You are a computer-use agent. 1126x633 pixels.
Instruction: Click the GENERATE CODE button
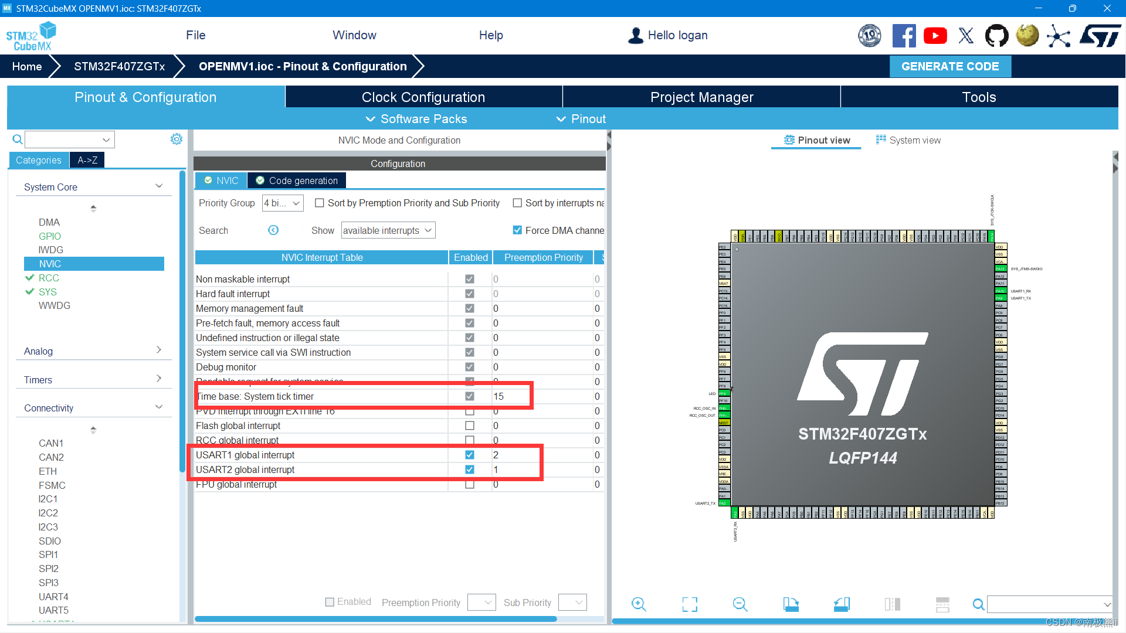click(950, 66)
